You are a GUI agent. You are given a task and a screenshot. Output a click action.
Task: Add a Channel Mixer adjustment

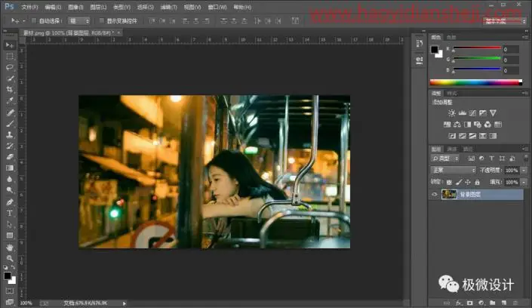[487, 125]
